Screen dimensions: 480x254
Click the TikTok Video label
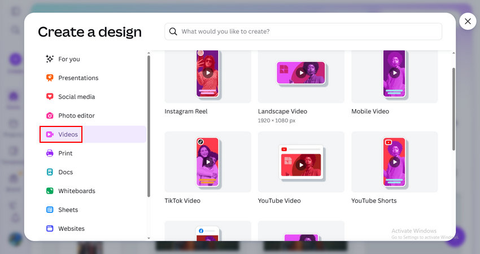(x=182, y=201)
